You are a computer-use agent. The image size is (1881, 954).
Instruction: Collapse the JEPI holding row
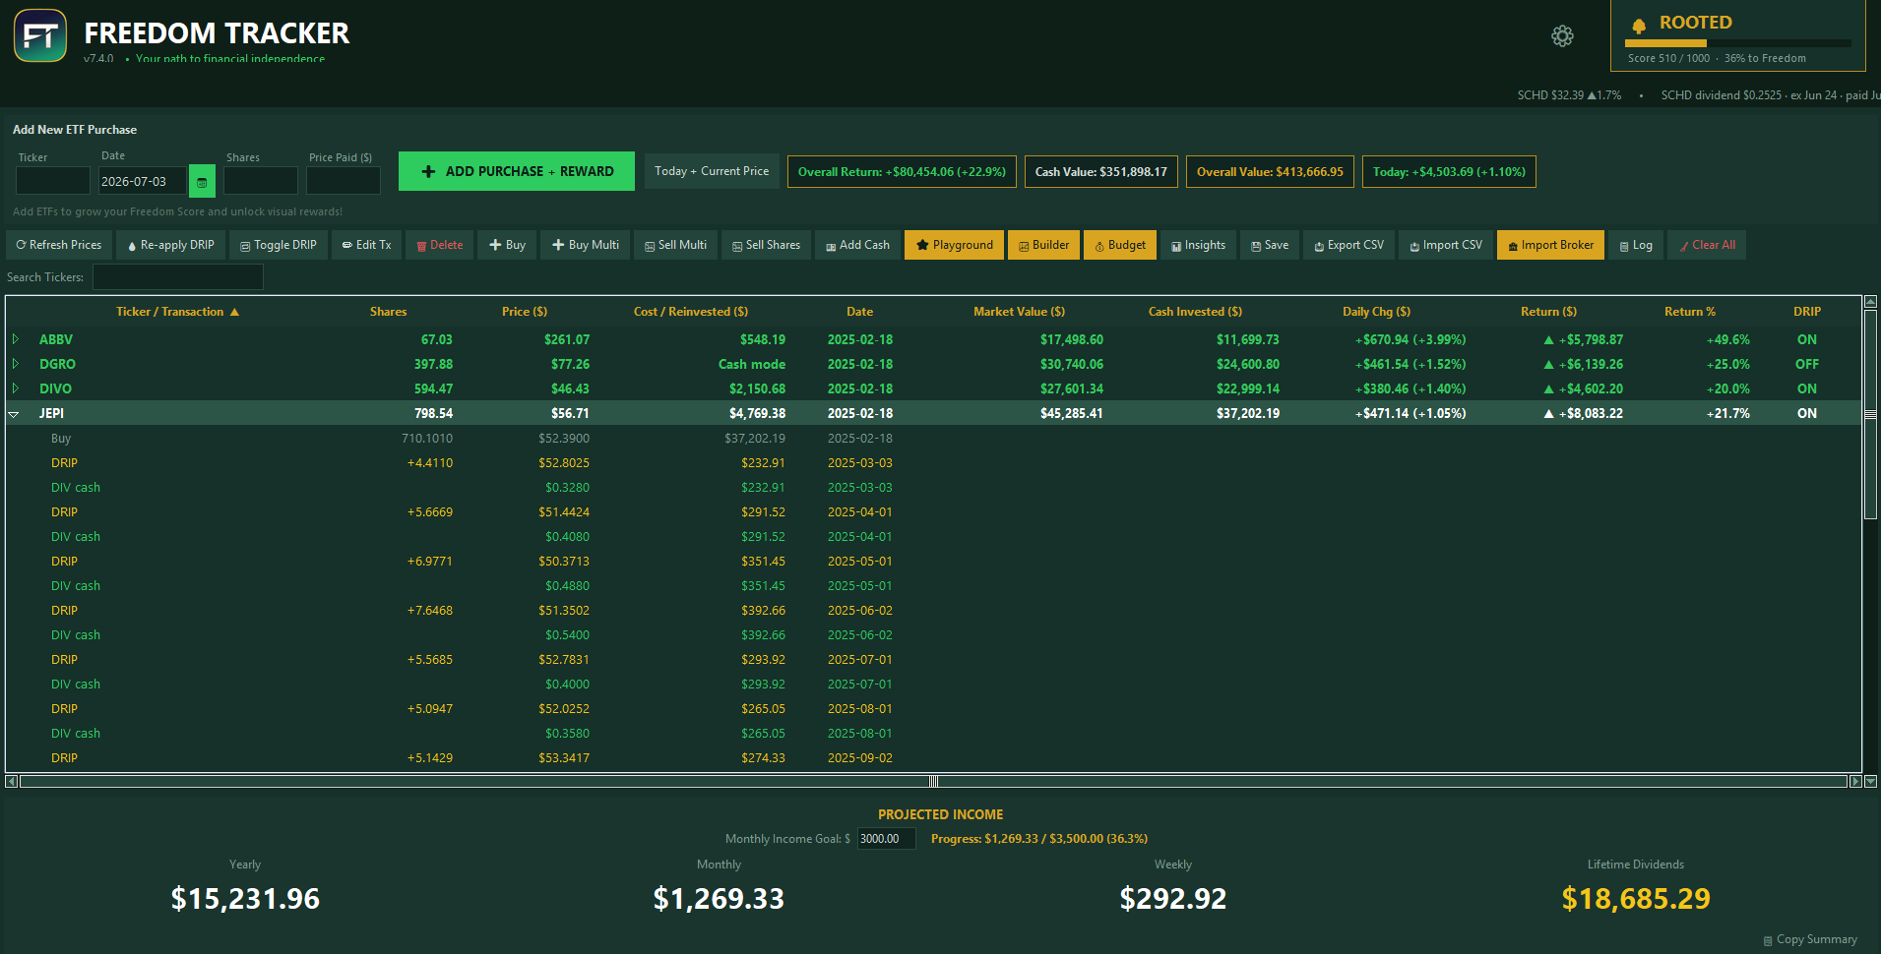click(x=15, y=414)
